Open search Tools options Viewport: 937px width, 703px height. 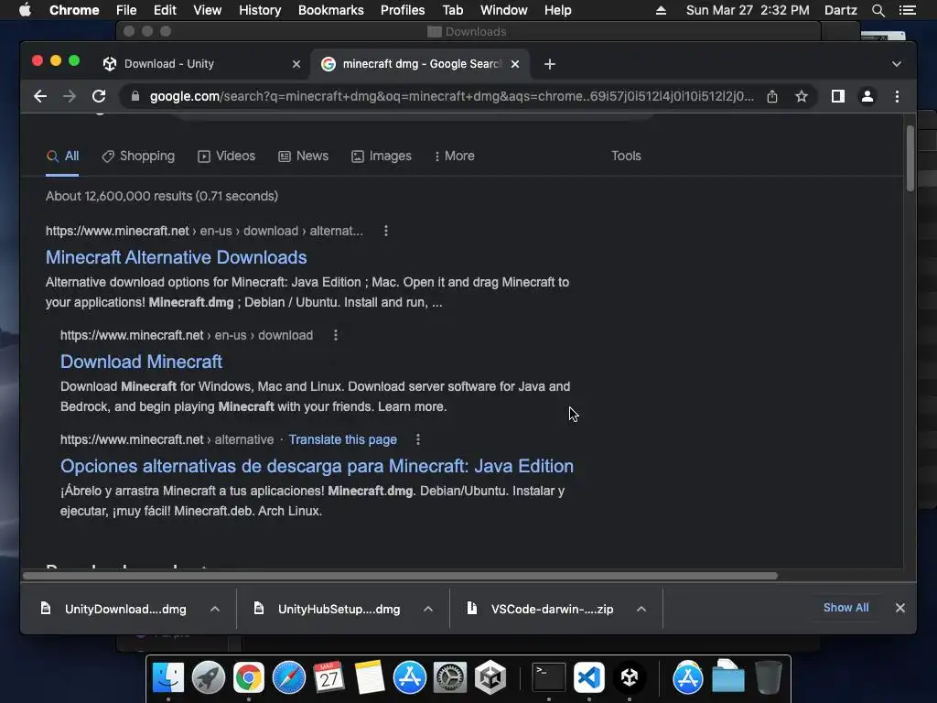[x=626, y=156]
